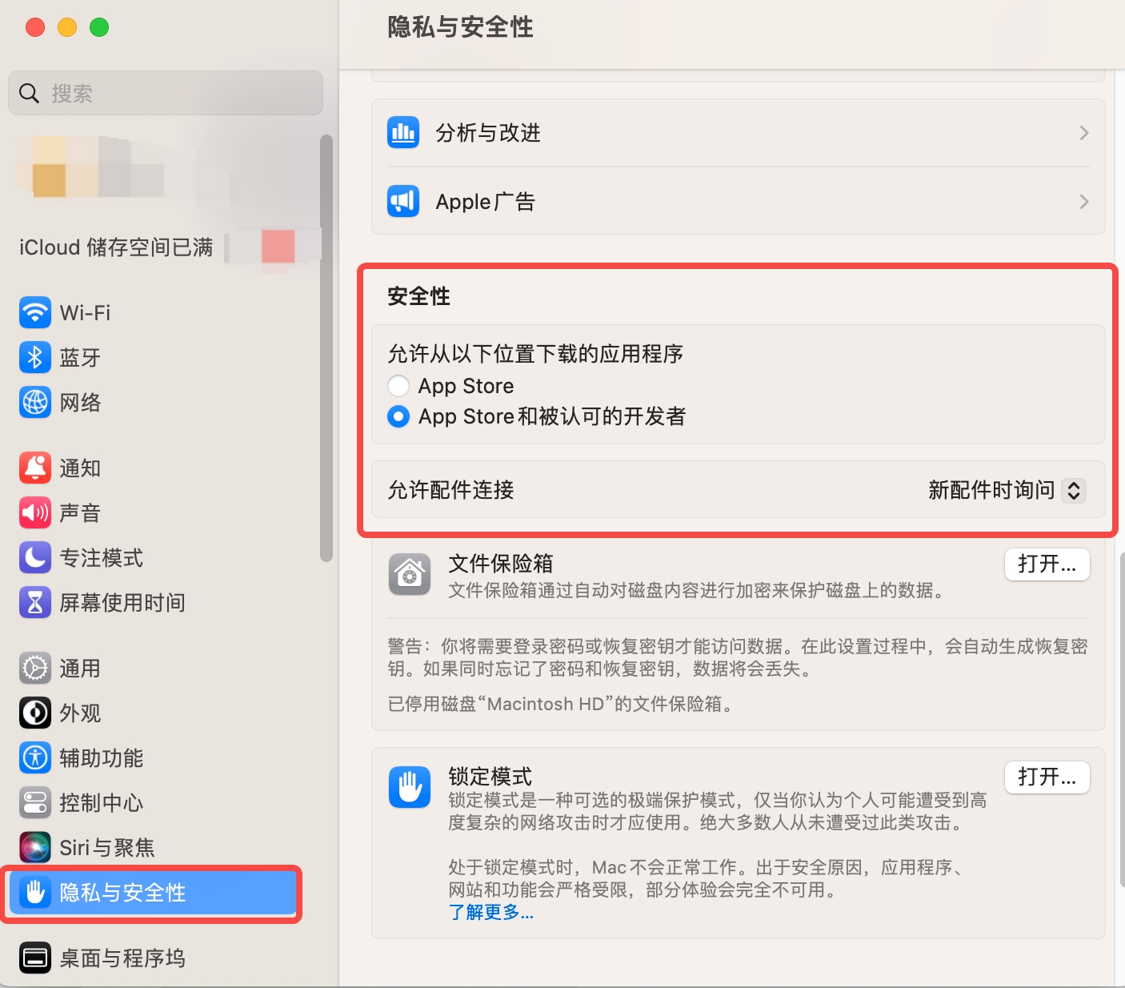The height and width of the screenshot is (988, 1125).
Task: Click the 搜索 search field
Action: point(166,93)
